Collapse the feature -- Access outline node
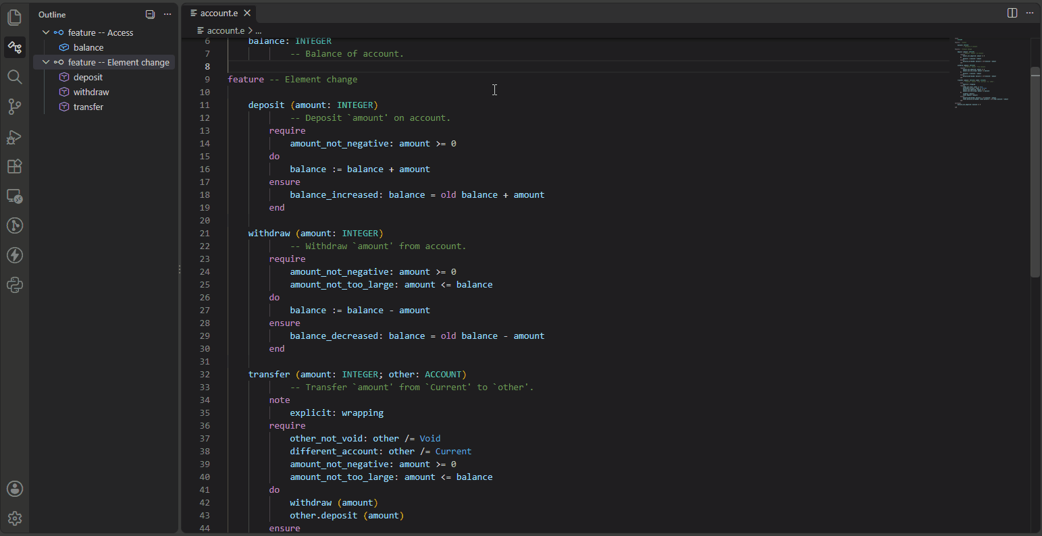This screenshot has height=536, width=1042. click(46, 32)
